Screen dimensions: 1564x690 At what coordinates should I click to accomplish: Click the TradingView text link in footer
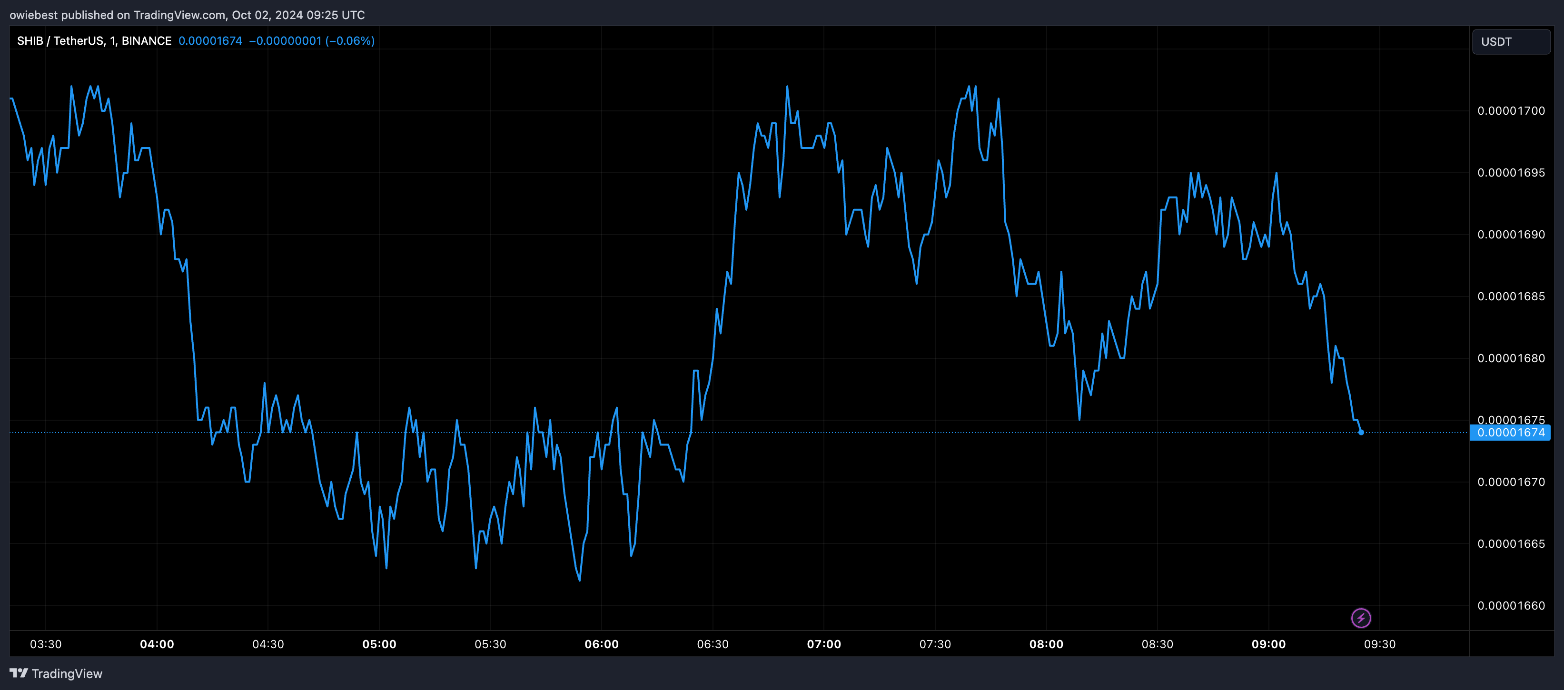(x=67, y=674)
